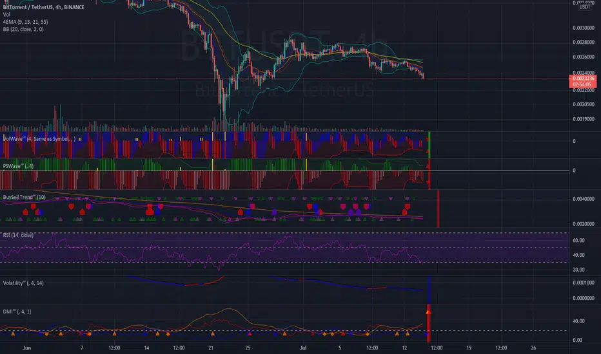Click the 0.0020000 label on BuySell Trend scale

point(584,224)
